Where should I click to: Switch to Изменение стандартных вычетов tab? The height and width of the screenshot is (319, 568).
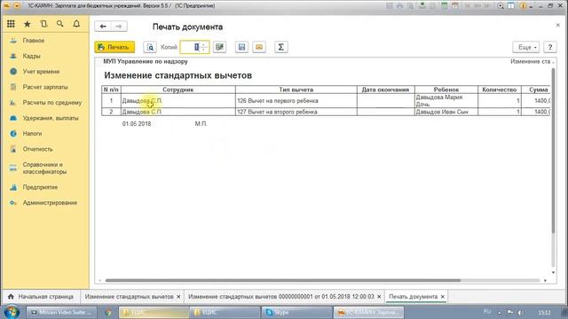click(x=129, y=297)
